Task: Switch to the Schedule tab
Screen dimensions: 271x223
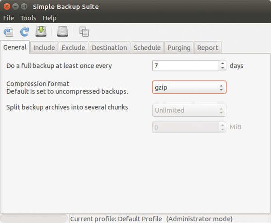Action: (x=147, y=47)
